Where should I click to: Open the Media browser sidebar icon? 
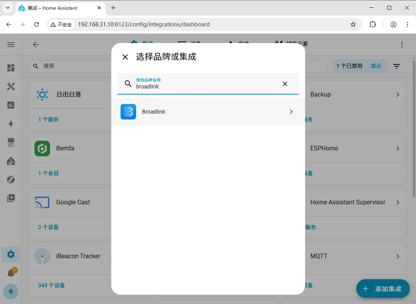11,198
